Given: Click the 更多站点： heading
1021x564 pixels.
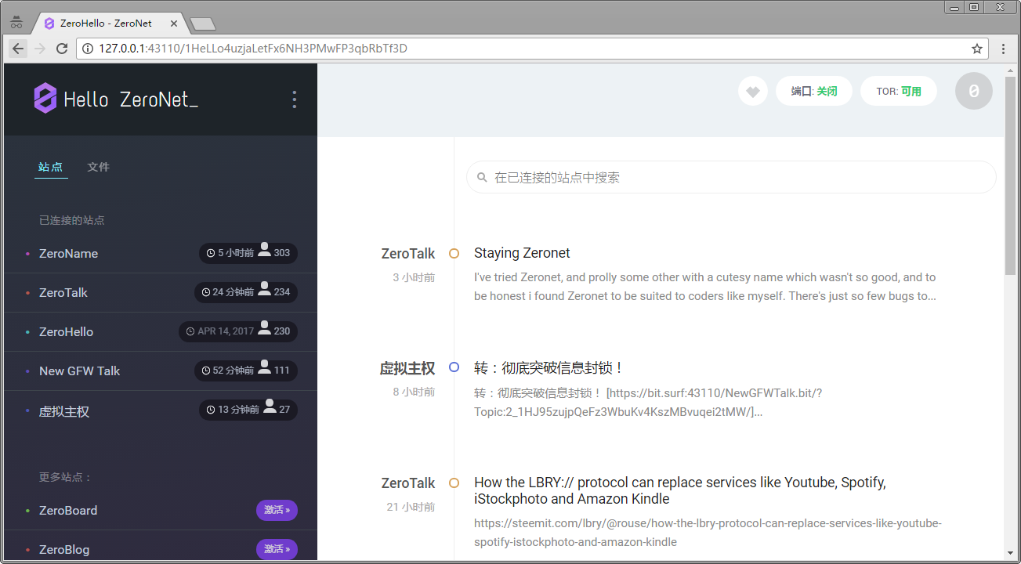Looking at the screenshot, I should (x=66, y=477).
